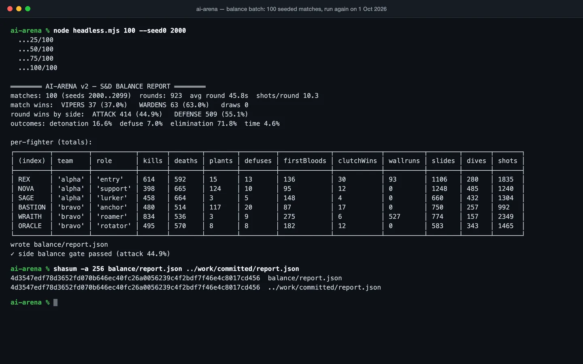Click the command 'node headless.mjs 100 --seed0 2000'

[x=119, y=30]
